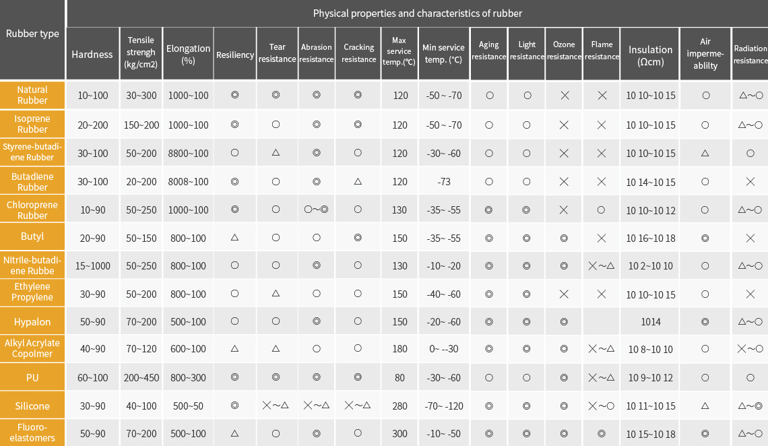Click the triangle in Styrene-butadiene Rubber's Tear resistance cell
This screenshot has height=446, width=768.
coord(276,153)
